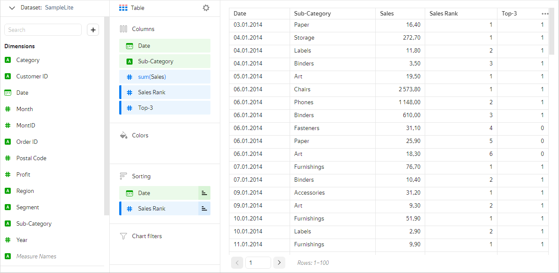The width and height of the screenshot is (559, 273).
Task: Click the page number input field
Action: [x=258, y=263]
